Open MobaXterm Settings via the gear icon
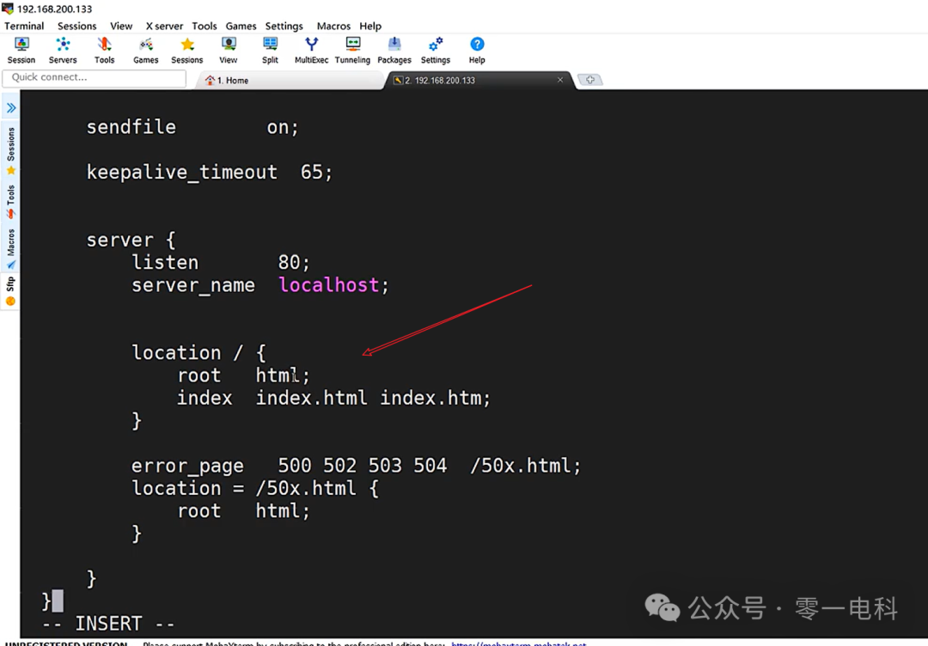This screenshot has height=646, width=928. pos(435,49)
